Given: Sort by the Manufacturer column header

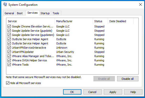Looking at the screenshot, I should 74,21.
